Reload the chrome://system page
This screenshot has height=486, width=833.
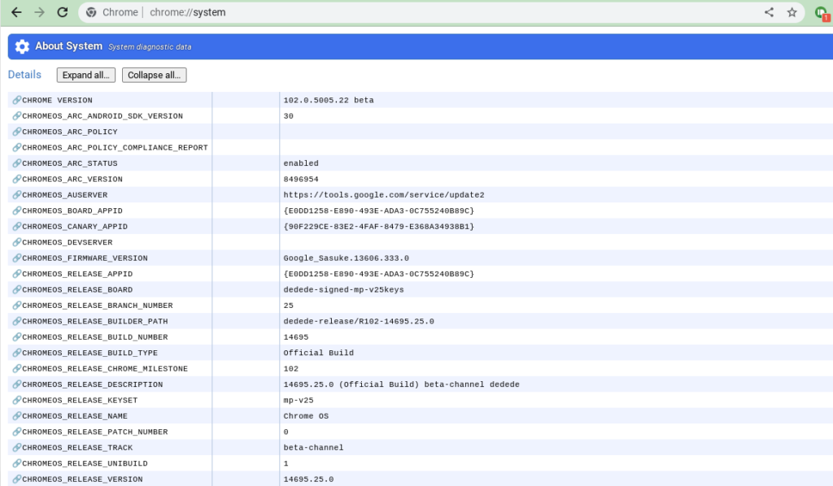coord(63,12)
